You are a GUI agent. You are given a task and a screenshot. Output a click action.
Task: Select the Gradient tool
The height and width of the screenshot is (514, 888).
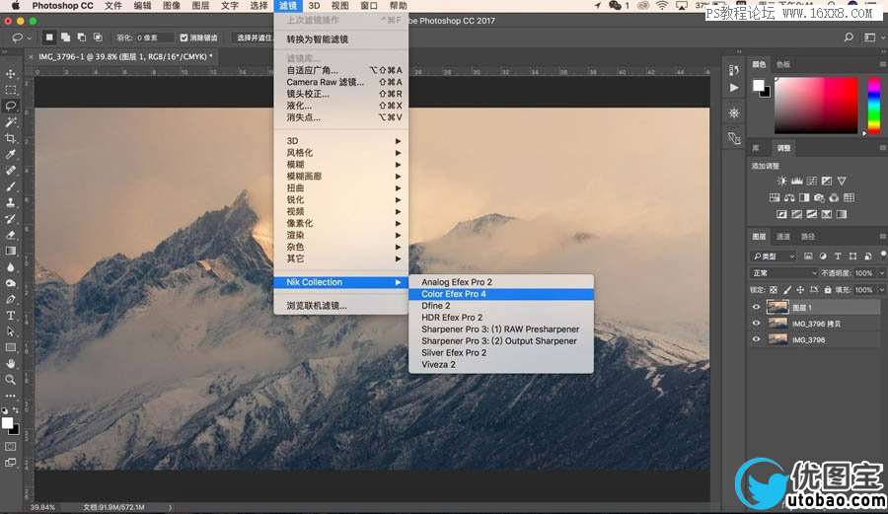pos(10,251)
